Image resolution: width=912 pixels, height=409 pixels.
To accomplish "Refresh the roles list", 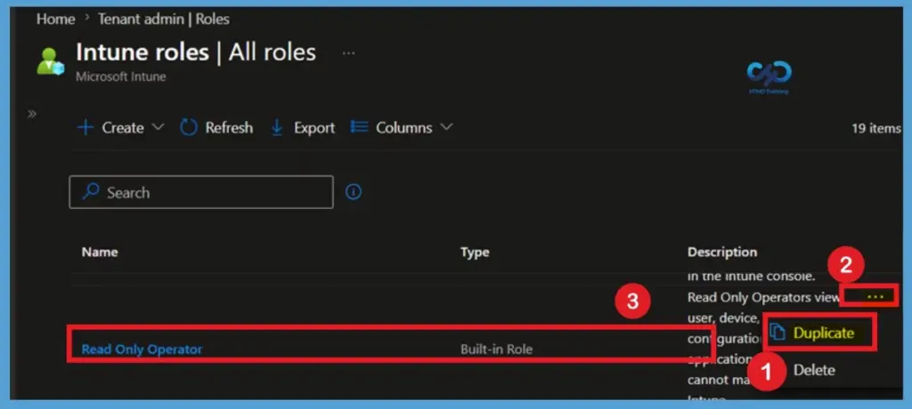I will pos(216,128).
